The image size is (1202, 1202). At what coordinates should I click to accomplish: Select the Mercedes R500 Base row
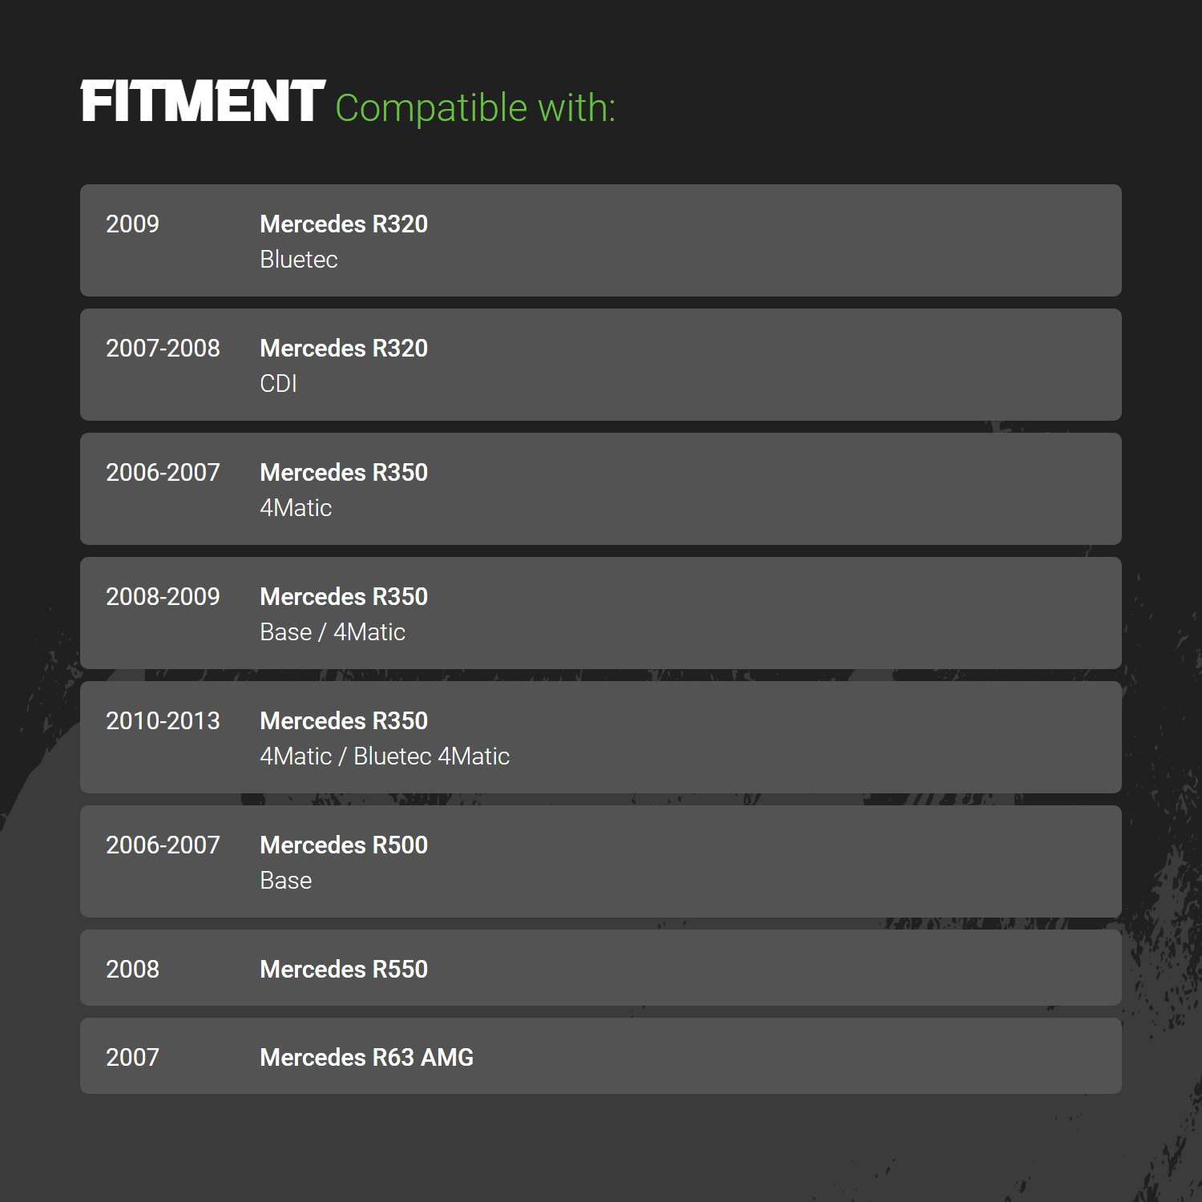(x=601, y=861)
